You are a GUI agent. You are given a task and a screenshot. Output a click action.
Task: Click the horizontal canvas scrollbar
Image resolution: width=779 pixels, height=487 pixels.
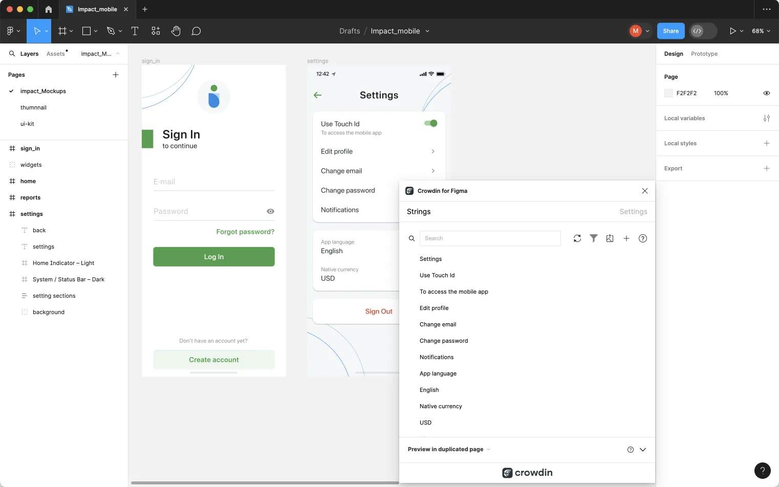(x=265, y=482)
